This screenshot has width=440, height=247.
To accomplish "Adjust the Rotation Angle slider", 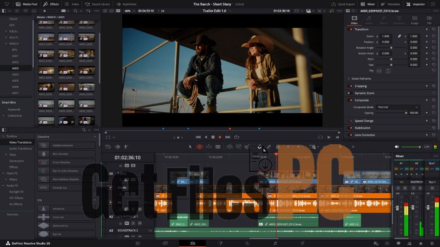I will [391, 48].
